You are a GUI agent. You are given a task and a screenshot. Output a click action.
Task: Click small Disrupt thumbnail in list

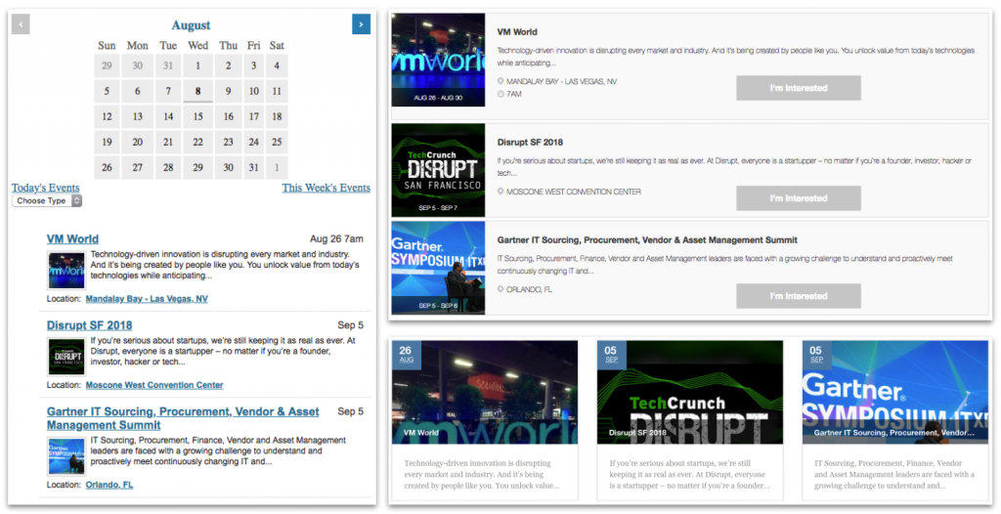pyautogui.click(x=67, y=357)
